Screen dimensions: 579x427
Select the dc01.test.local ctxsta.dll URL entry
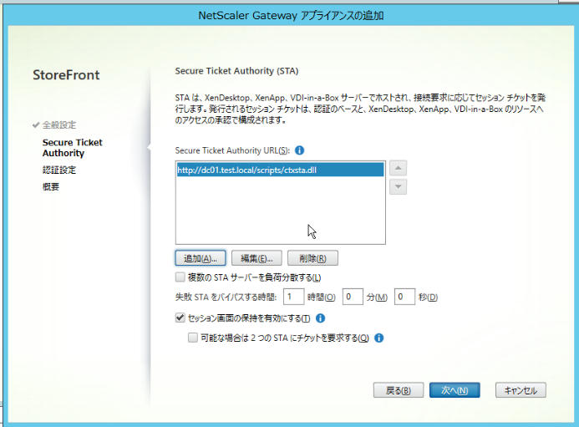280,170
